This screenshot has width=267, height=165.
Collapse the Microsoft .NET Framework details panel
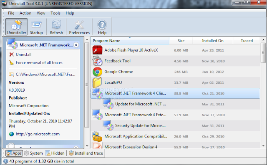click(76, 45)
